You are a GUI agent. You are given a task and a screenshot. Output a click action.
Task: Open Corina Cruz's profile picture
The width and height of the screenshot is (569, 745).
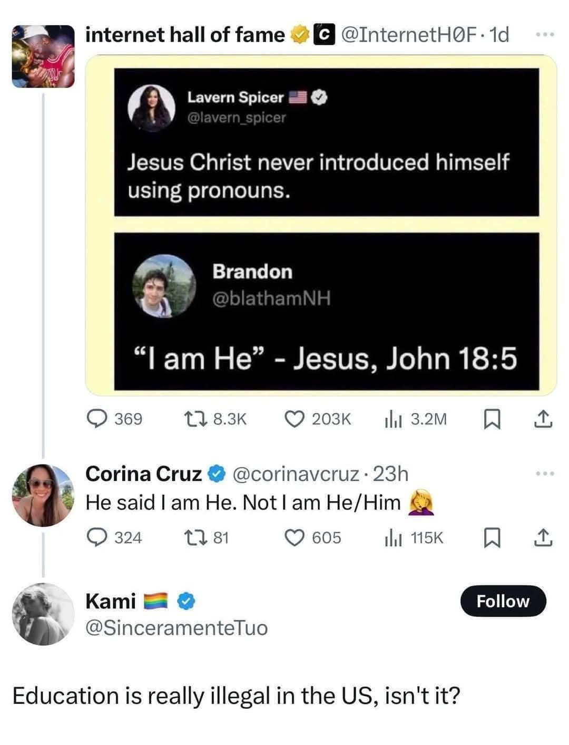(43, 496)
